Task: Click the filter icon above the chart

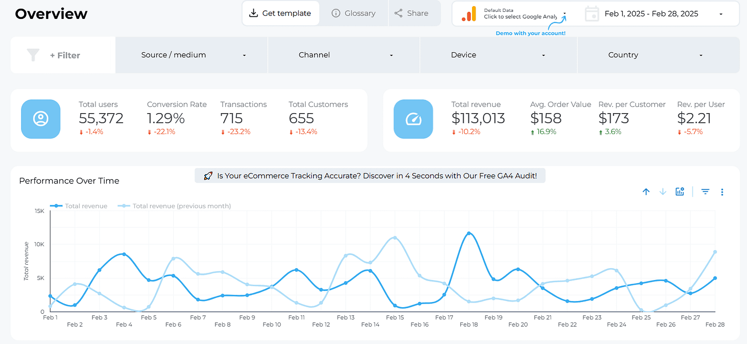Action: pos(705,191)
